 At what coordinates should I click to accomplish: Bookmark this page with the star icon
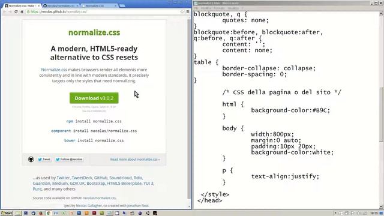[182, 11]
